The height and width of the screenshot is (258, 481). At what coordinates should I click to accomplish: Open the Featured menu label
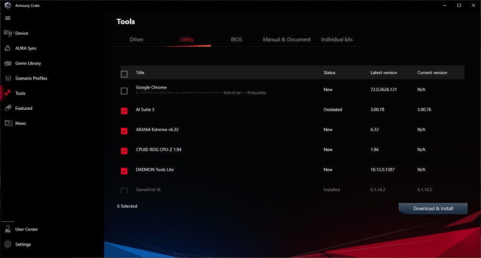[x=24, y=108]
